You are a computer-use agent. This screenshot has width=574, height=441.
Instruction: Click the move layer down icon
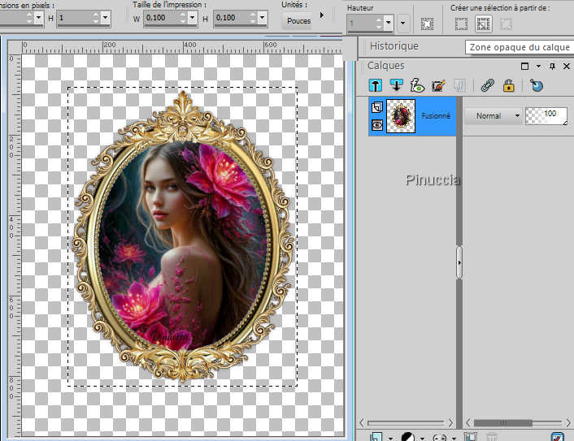[397, 84]
